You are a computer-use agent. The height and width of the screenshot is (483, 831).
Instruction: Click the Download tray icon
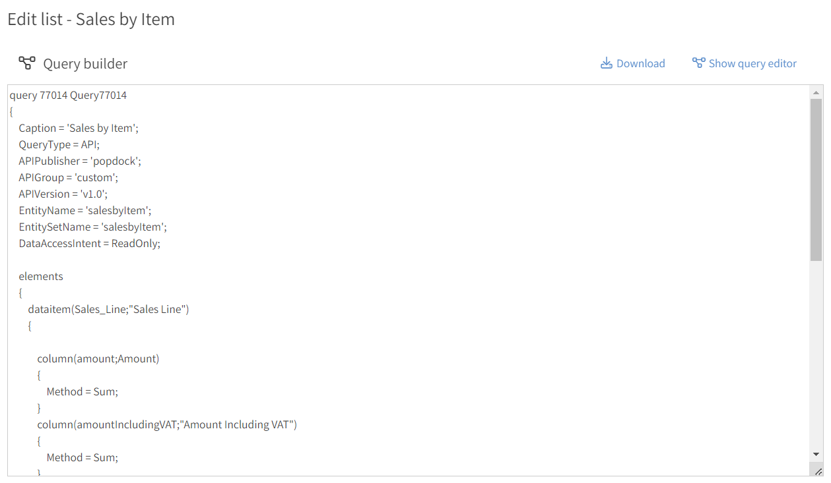coord(606,63)
